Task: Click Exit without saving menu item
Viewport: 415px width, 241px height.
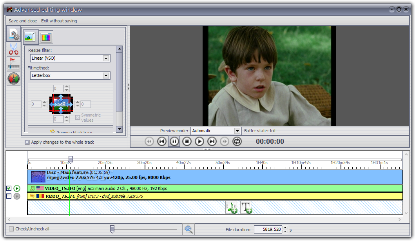Action: click(x=59, y=21)
